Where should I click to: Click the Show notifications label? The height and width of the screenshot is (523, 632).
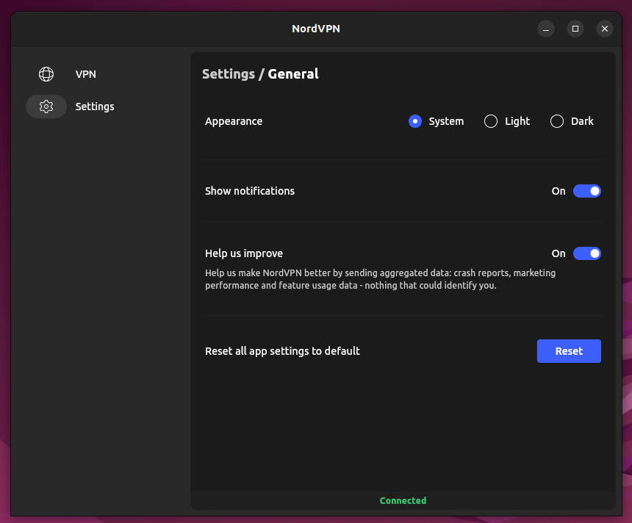(250, 191)
